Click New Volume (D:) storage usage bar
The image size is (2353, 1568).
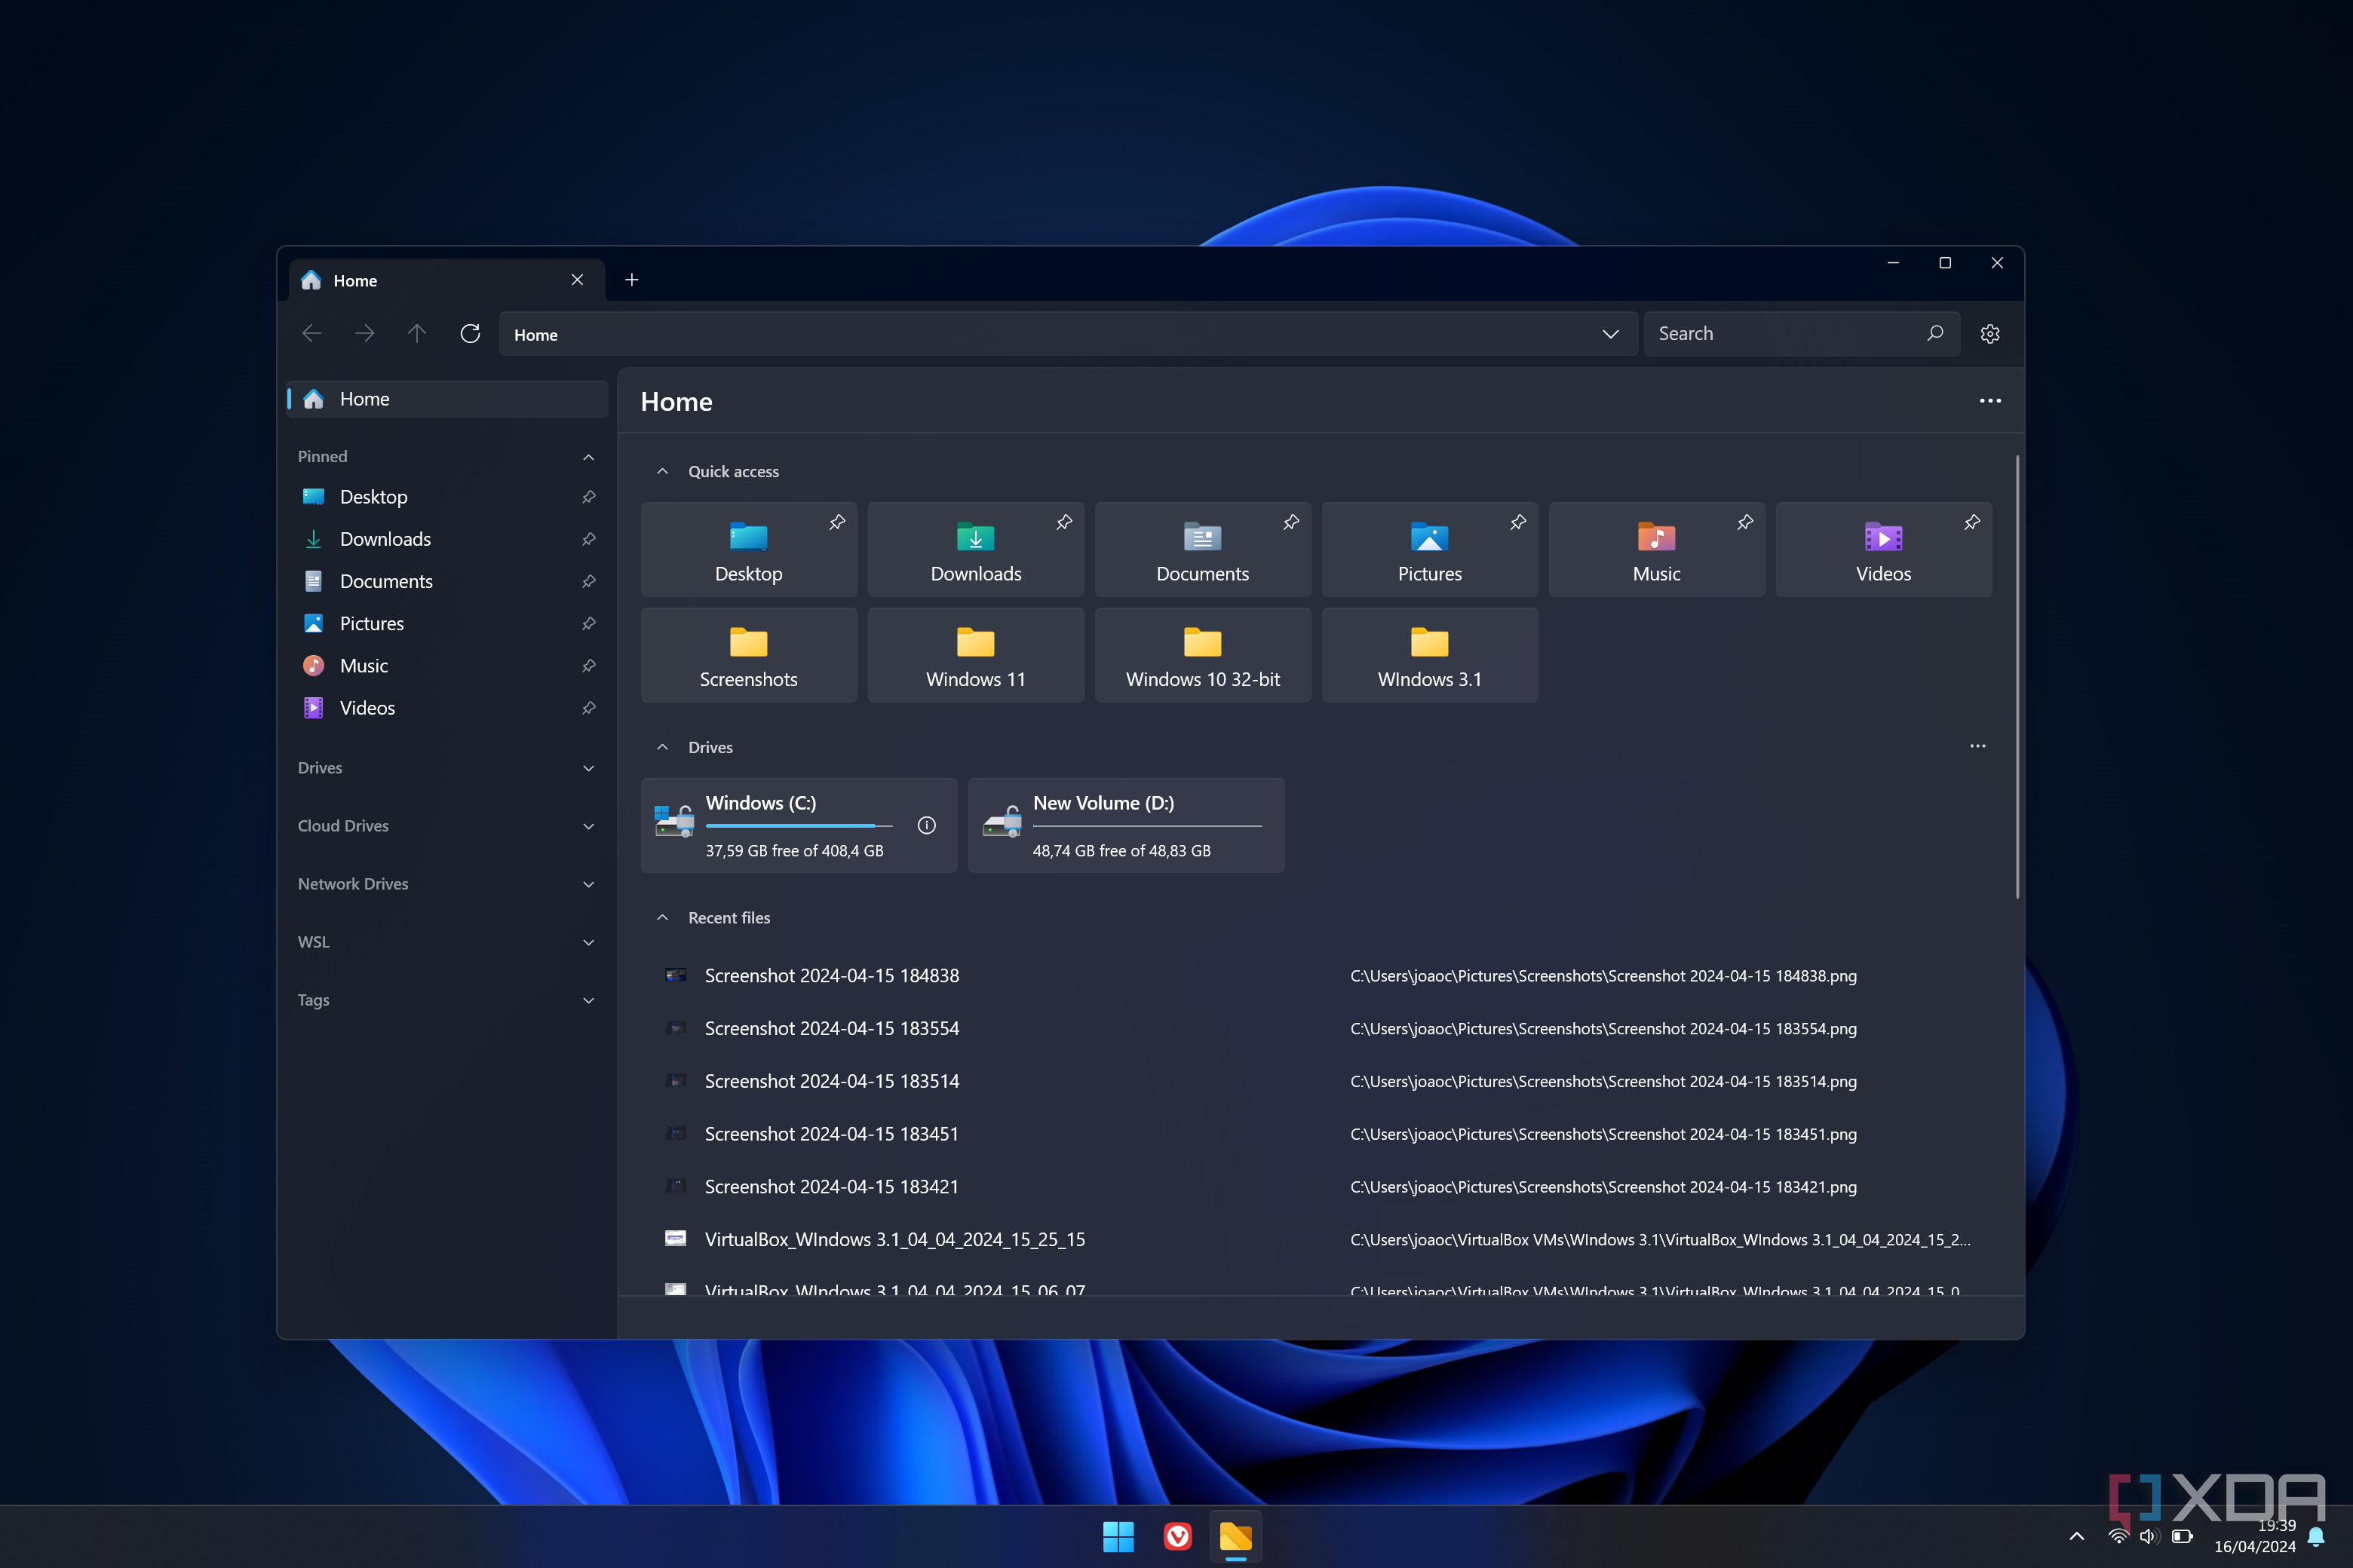pos(1148,826)
